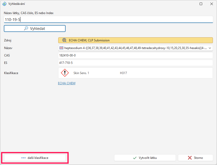Viewport: 217px width, 165px height.
Task: Click the app logo in title bar
Action: [x=4, y=4]
